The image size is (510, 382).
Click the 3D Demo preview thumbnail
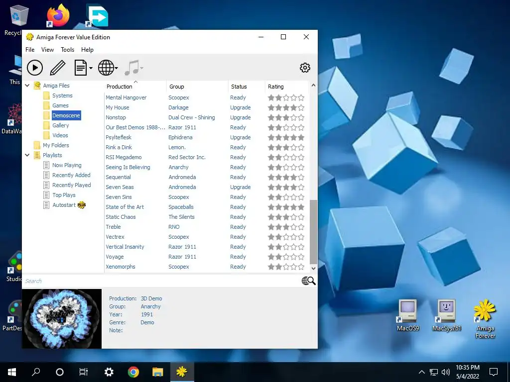point(62,319)
